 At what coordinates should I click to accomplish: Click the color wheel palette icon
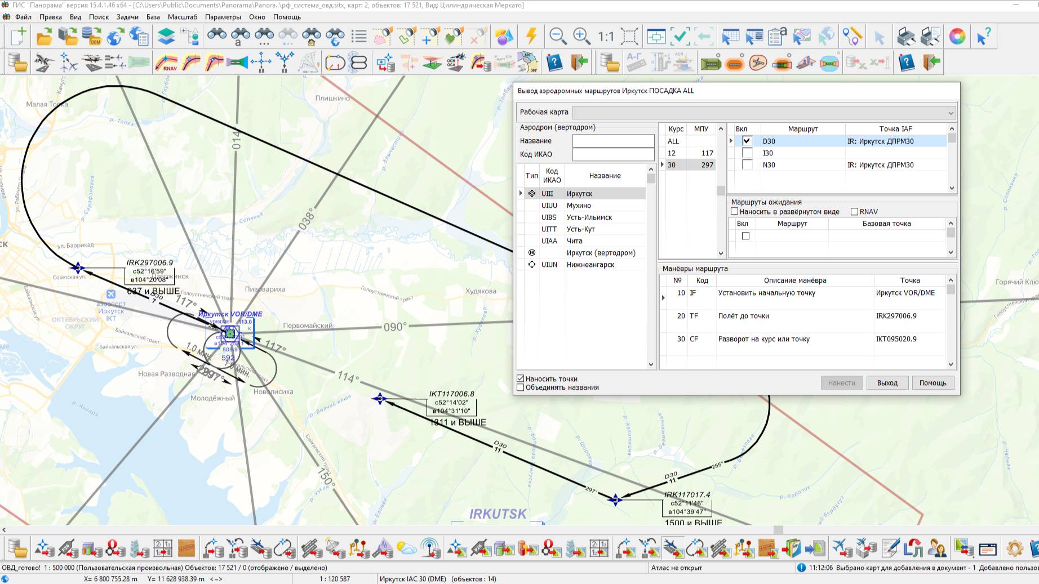click(x=957, y=37)
